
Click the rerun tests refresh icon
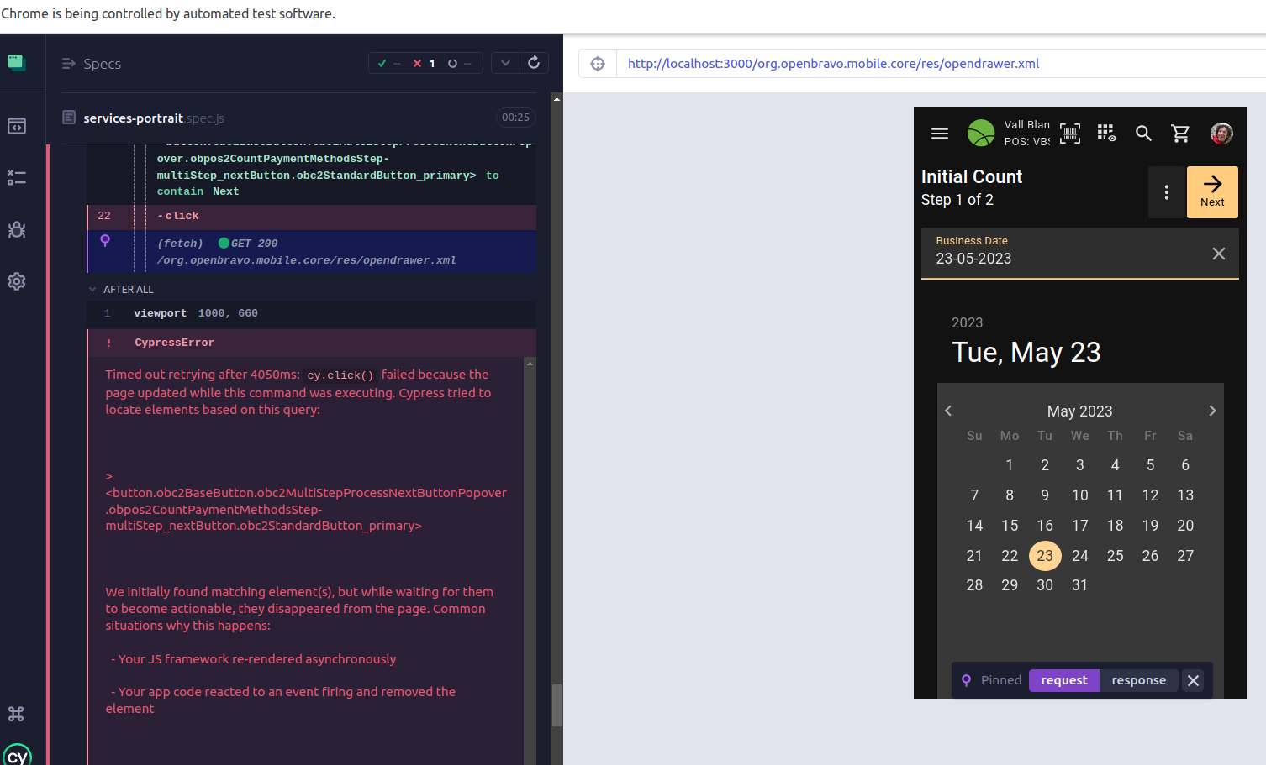click(x=534, y=63)
